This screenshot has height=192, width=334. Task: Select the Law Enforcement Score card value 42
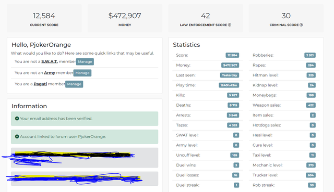206,16
